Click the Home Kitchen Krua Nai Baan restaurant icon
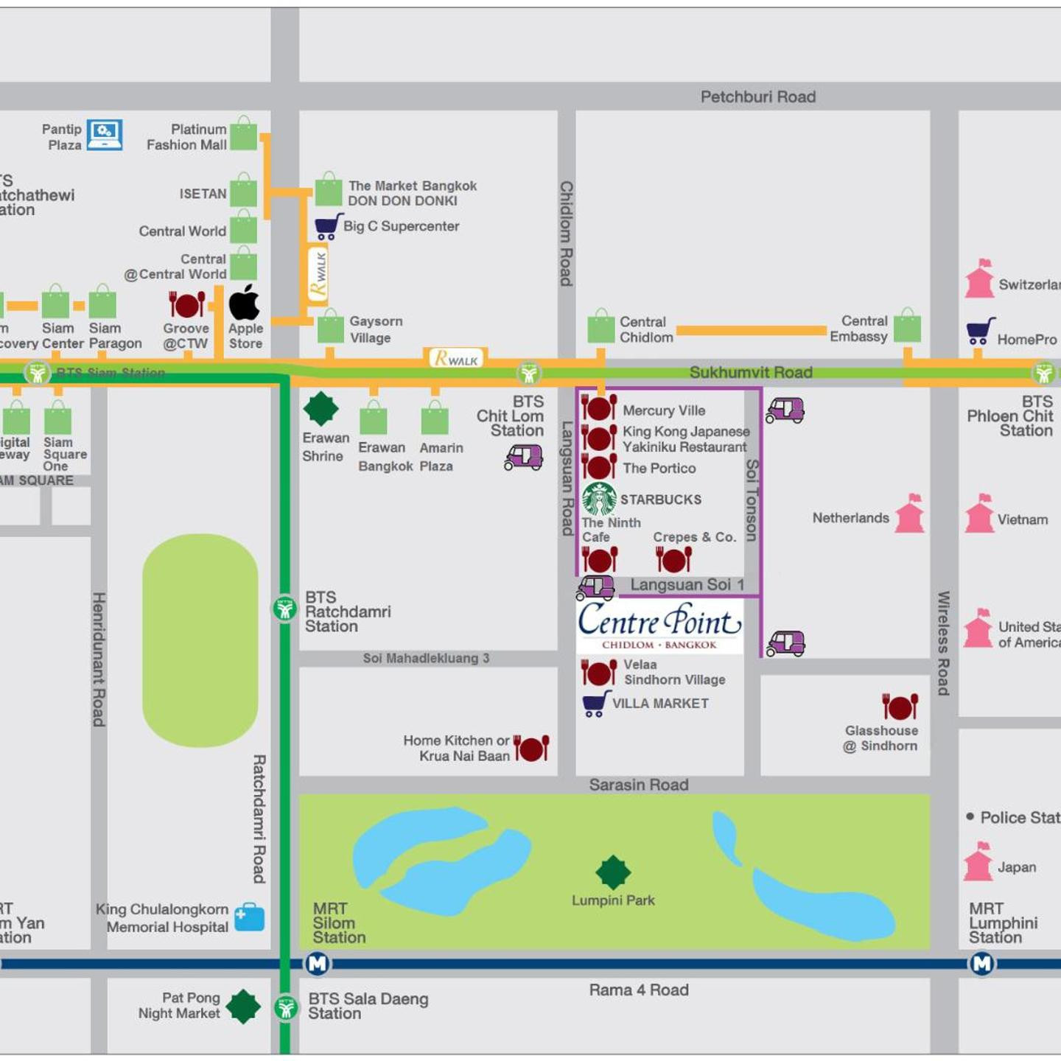The image size is (1061, 1061). pyautogui.click(x=531, y=748)
